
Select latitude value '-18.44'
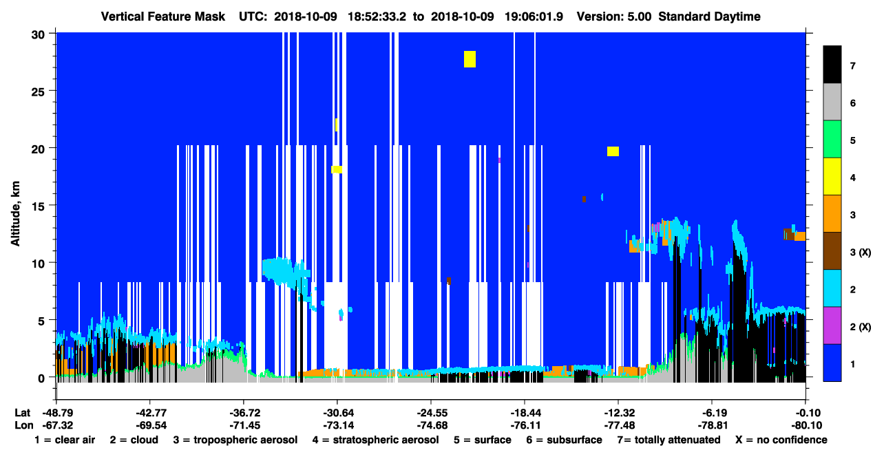pos(525,412)
